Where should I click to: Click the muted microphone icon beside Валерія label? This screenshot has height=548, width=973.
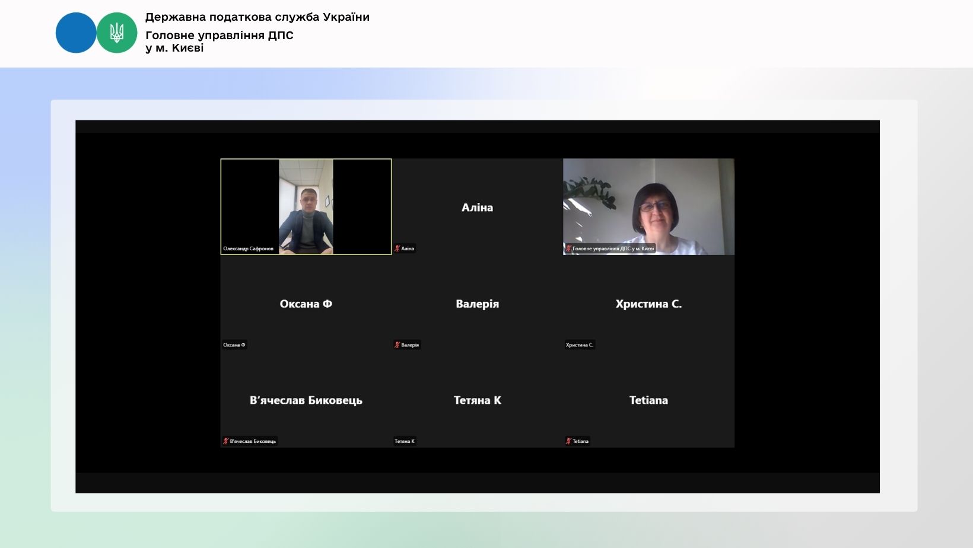point(398,345)
